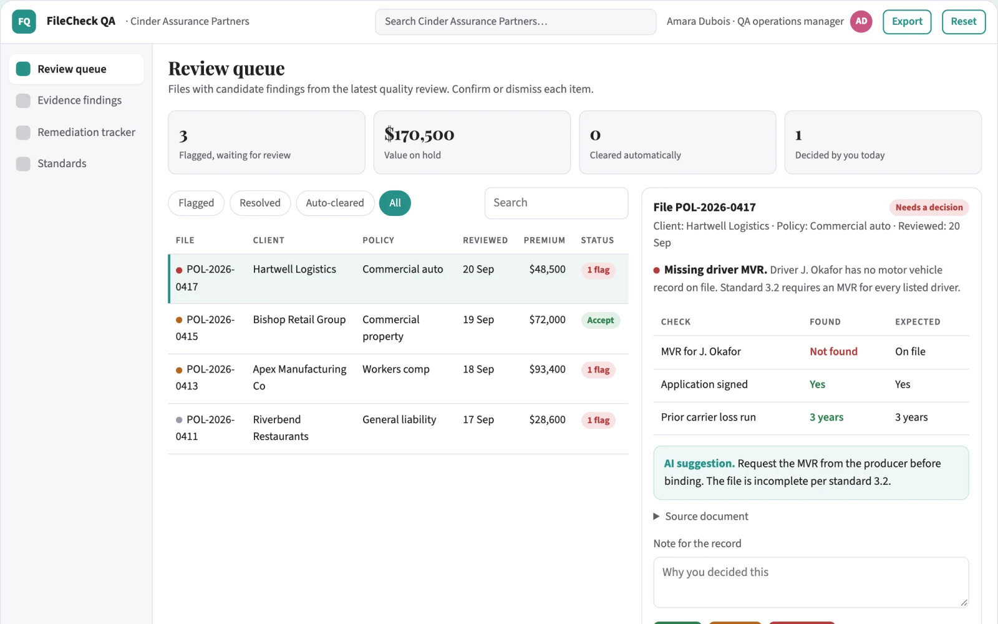Focus the Search Cinder Assurance Partners field
998x624 pixels.
point(515,21)
